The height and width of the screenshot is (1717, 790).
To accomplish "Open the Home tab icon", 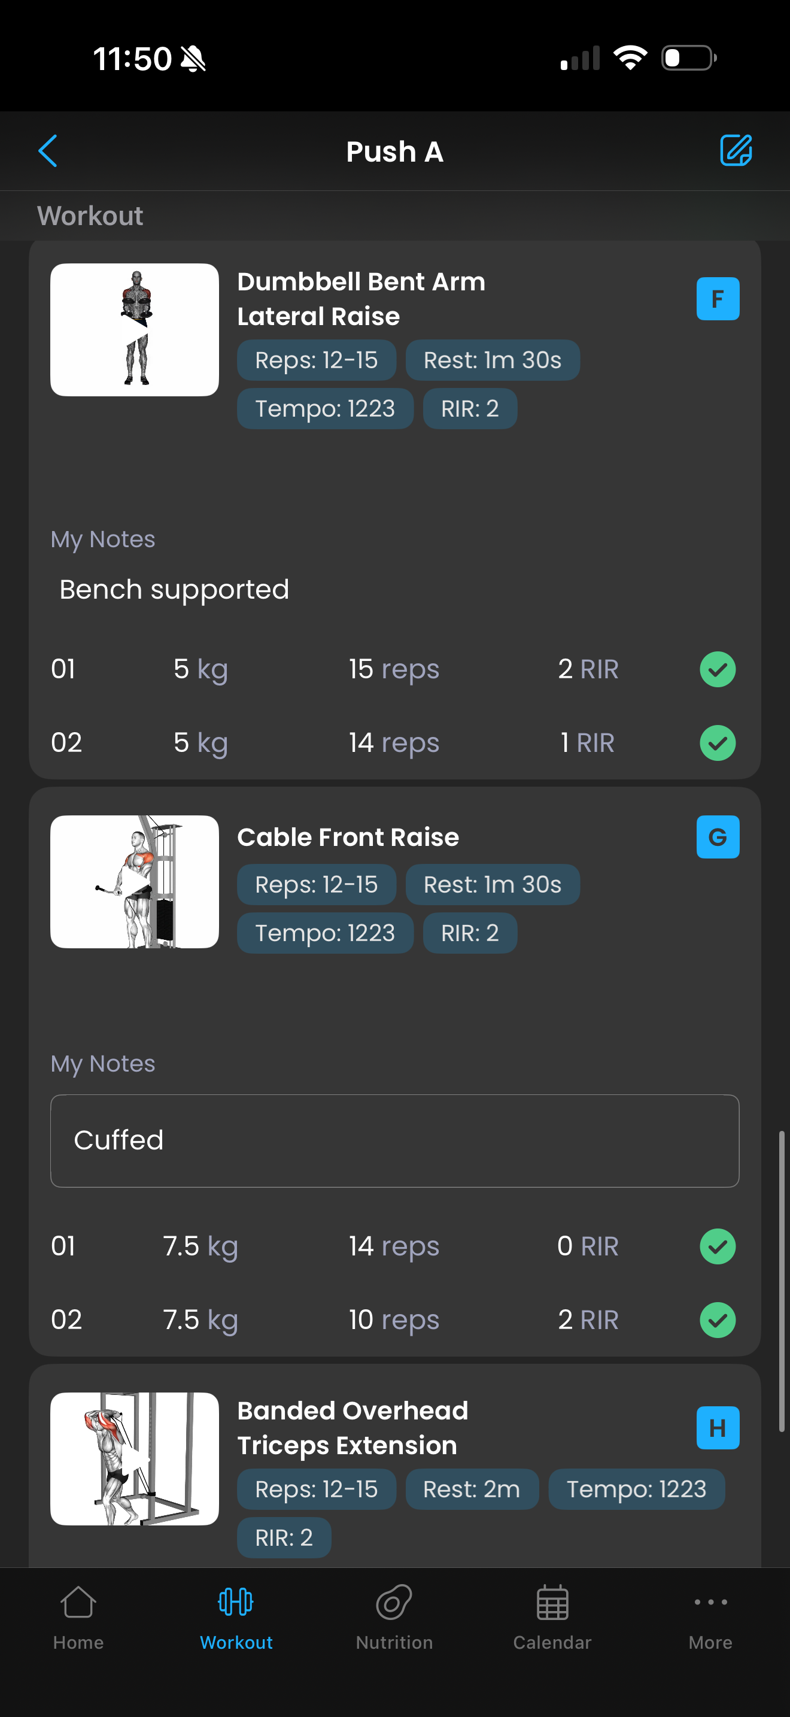I will [78, 1603].
